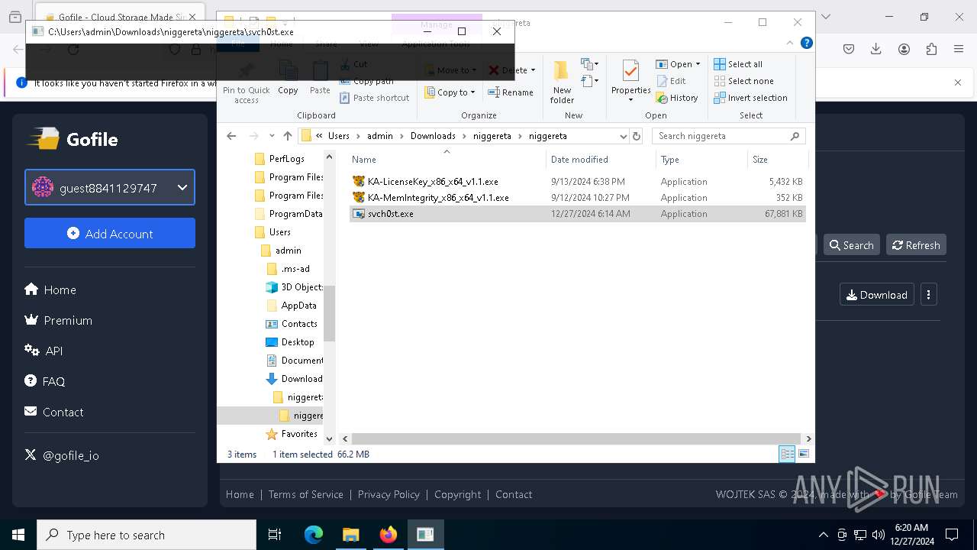Click Select none in ribbon

(743, 81)
